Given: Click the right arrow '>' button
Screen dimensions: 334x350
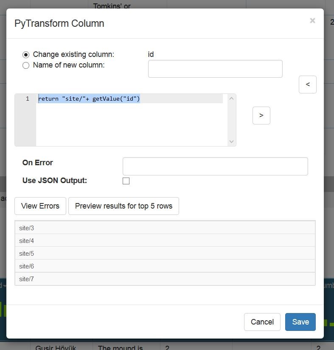Looking at the screenshot, I should [x=261, y=116].
